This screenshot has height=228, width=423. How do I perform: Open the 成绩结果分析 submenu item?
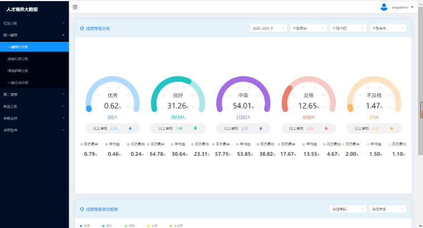tap(34, 59)
